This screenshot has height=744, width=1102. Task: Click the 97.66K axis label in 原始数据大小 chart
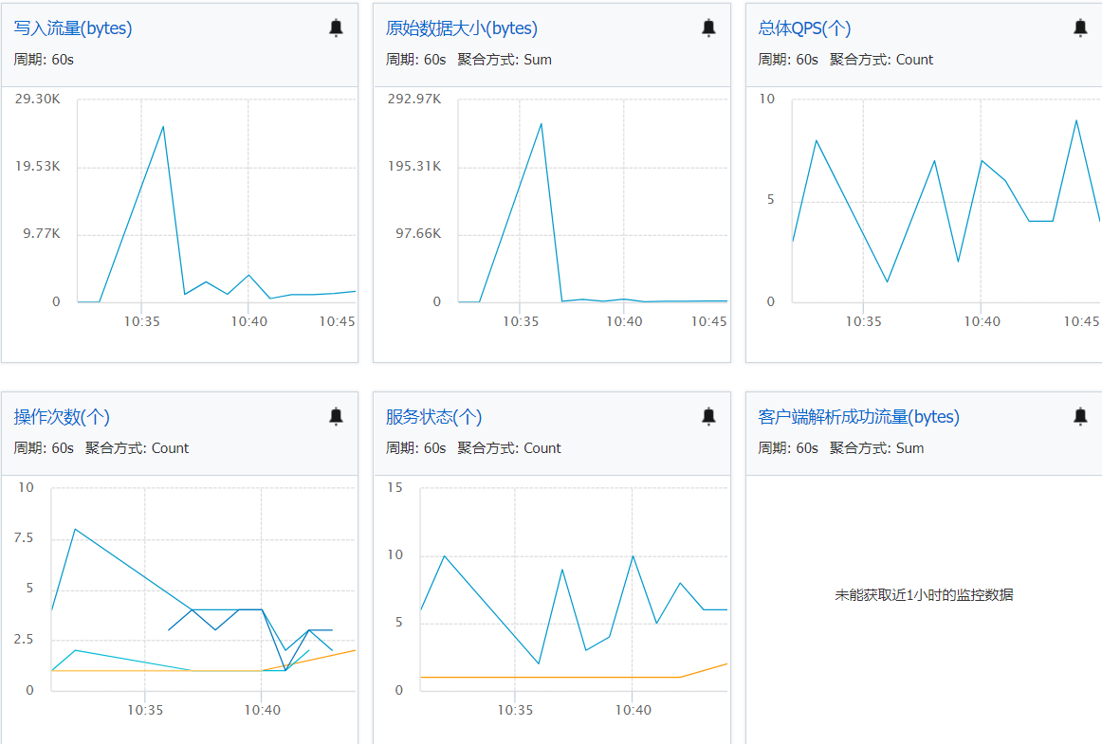click(x=417, y=233)
